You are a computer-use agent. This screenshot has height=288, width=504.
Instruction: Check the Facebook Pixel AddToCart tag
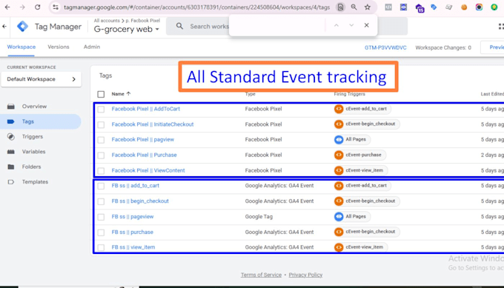click(x=101, y=109)
